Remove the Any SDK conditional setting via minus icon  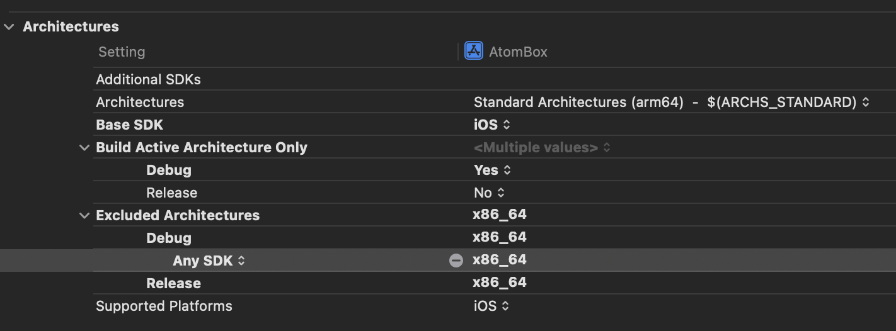[456, 261]
